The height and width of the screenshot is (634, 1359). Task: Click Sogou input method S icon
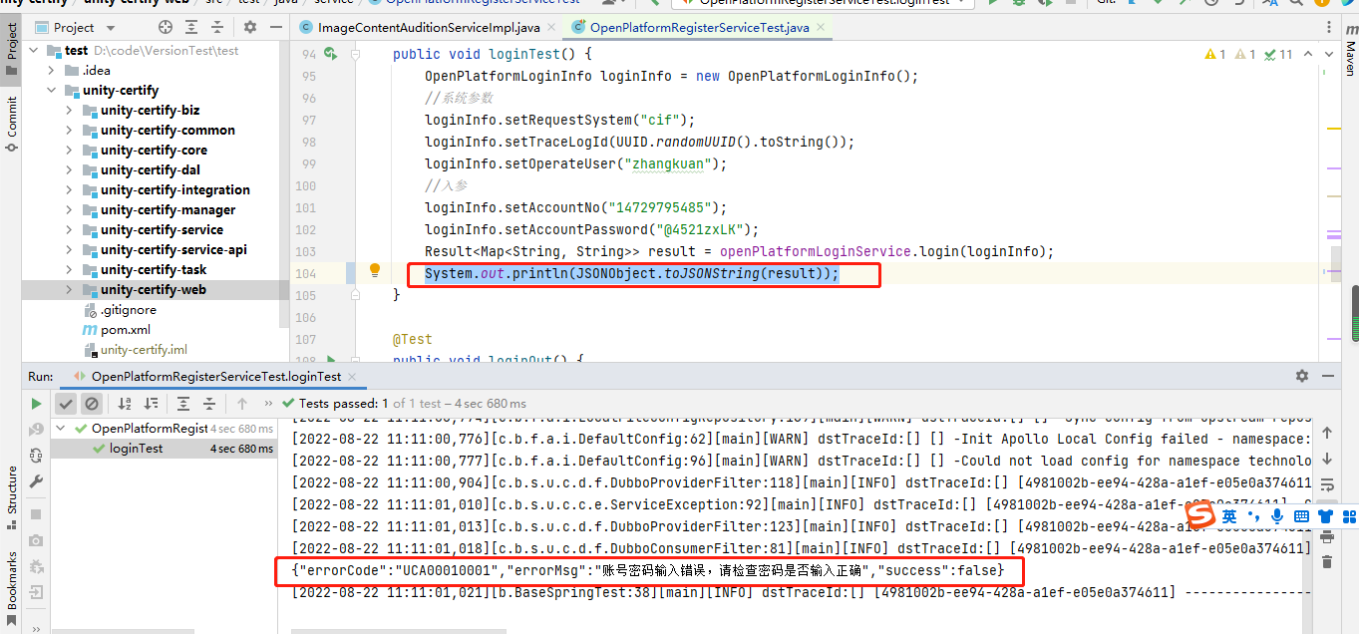pos(1202,516)
